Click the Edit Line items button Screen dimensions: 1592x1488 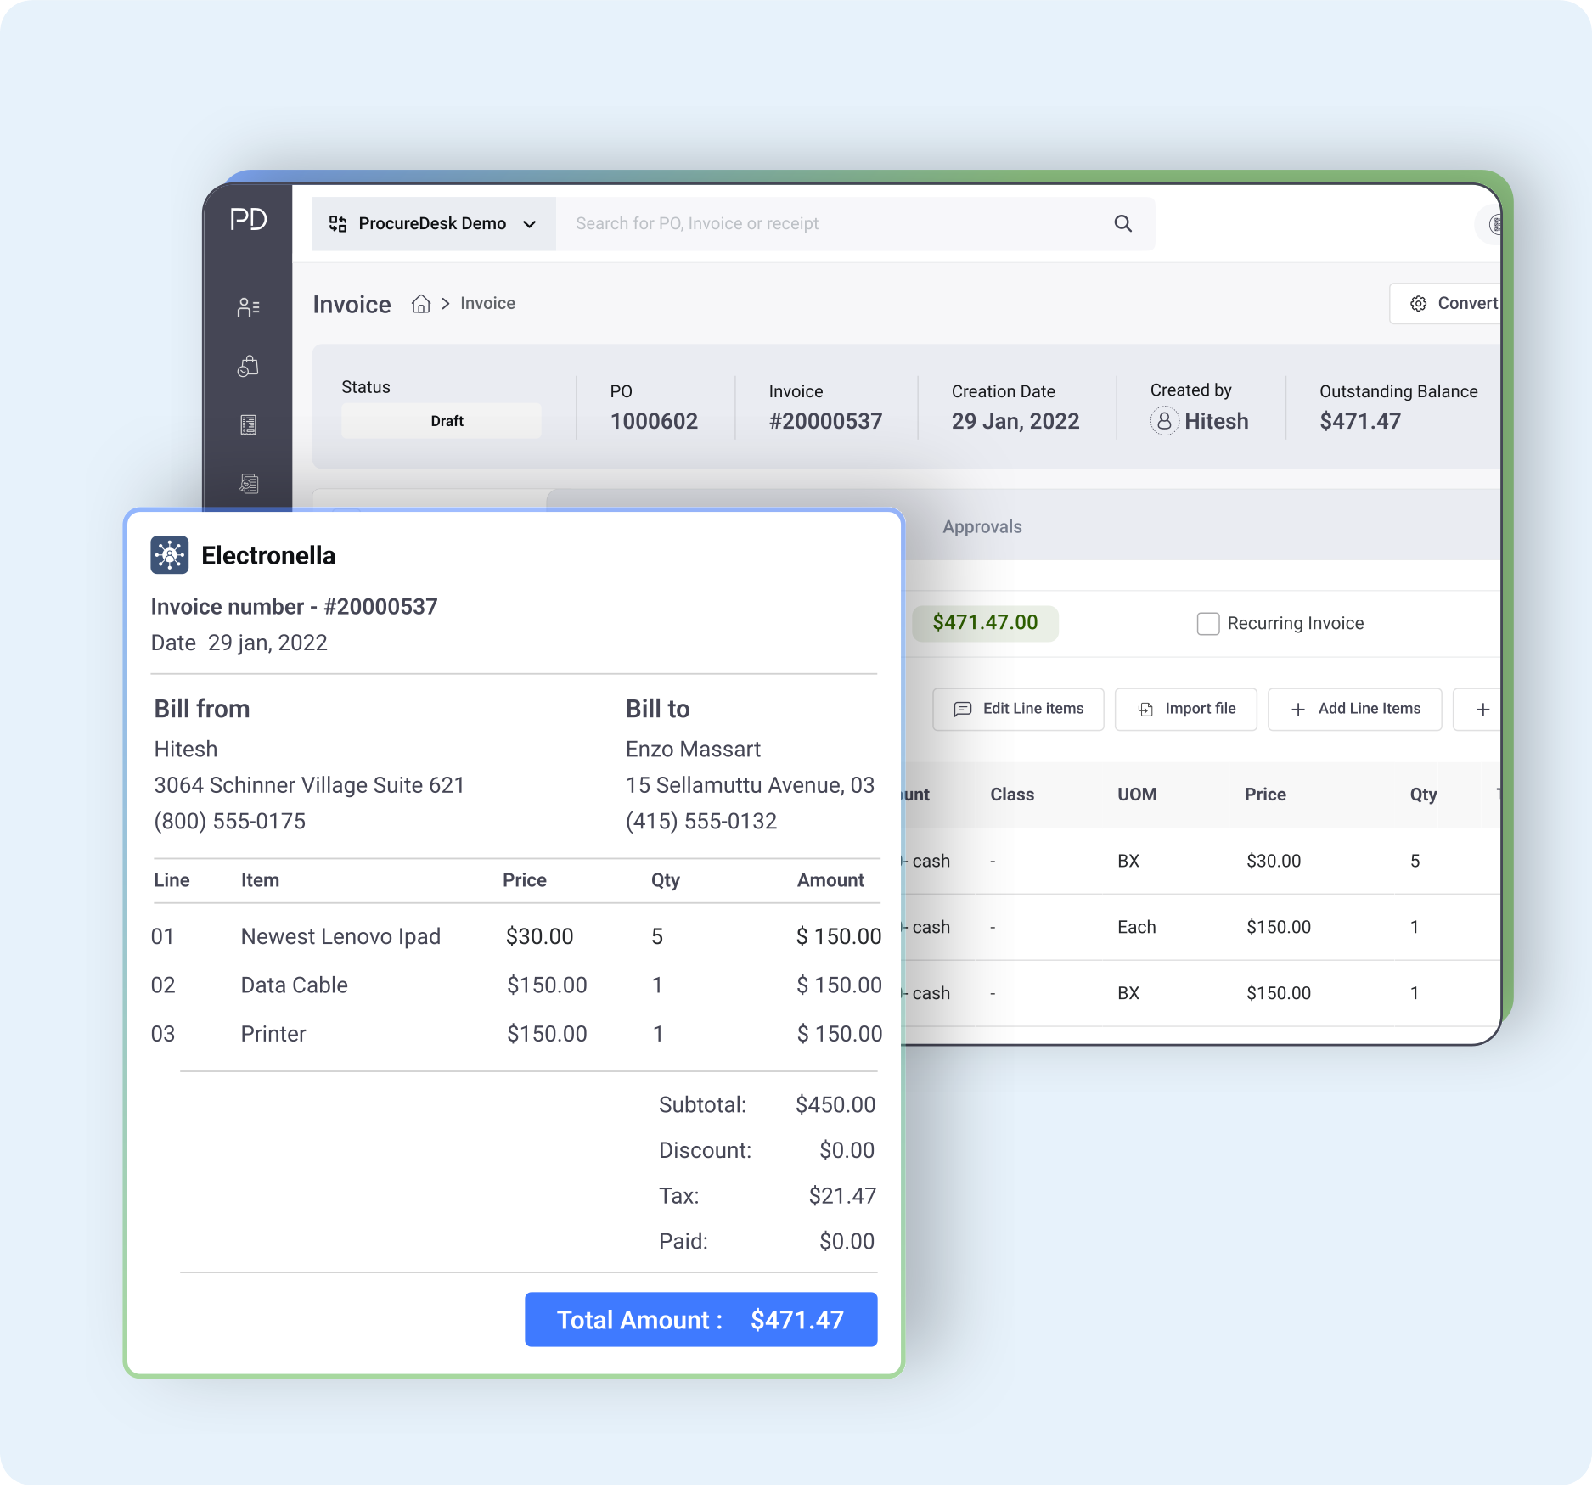pyautogui.click(x=1018, y=710)
